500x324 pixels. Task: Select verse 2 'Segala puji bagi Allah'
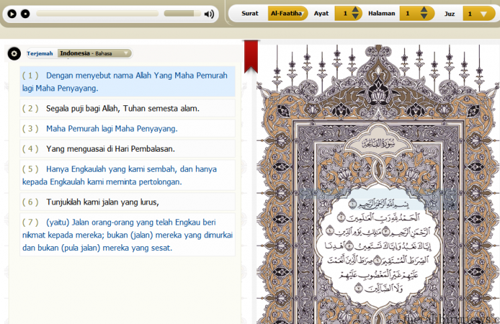[x=128, y=108]
